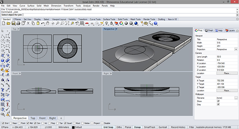The image size is (239, 129).
Task: Open color wheel Object Properties icon
Action: tap(121, 23)
